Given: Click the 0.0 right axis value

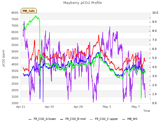Looking at the screenshot, I should tap(155, 103).
